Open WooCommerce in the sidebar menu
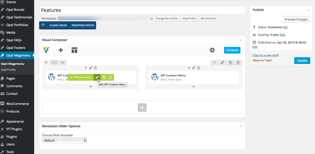 (17, 104)
